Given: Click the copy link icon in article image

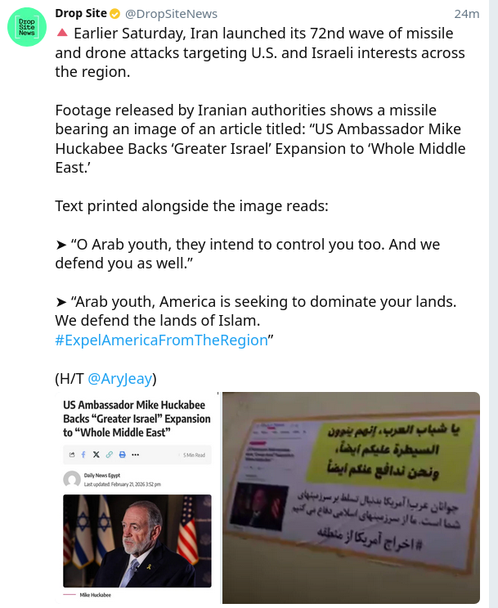Looking at the screenshot, I should pyautogui.click(x=110, y=454).
